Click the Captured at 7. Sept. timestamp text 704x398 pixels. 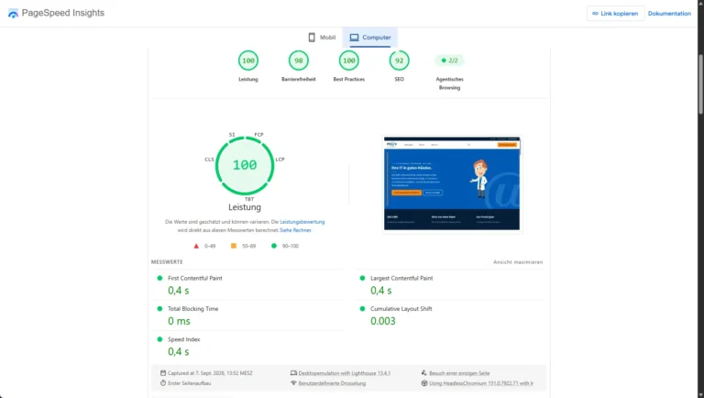tap(210, 373)
